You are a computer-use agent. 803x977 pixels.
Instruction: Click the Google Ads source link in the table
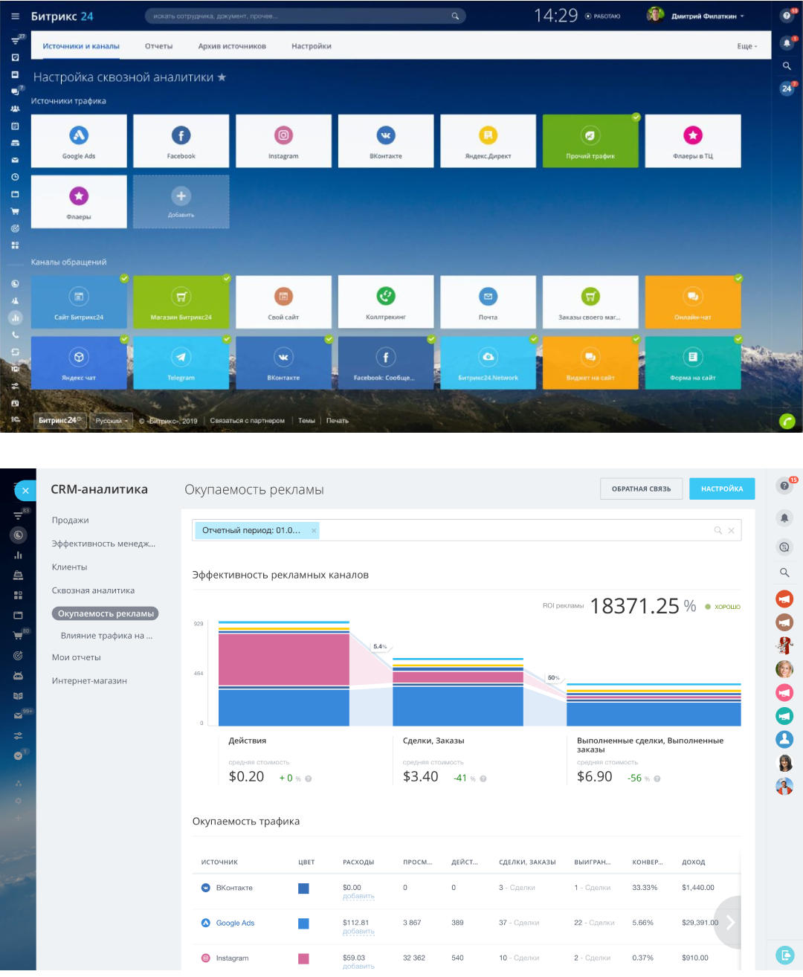235,923
